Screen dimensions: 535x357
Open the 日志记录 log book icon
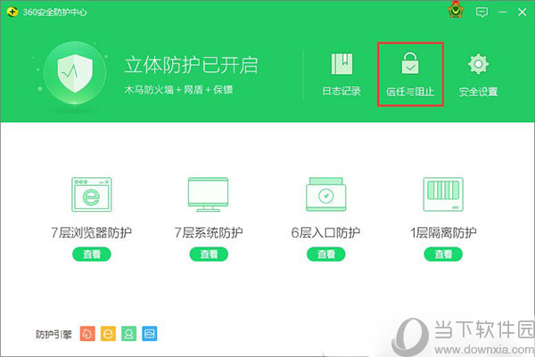click(342, 64)
